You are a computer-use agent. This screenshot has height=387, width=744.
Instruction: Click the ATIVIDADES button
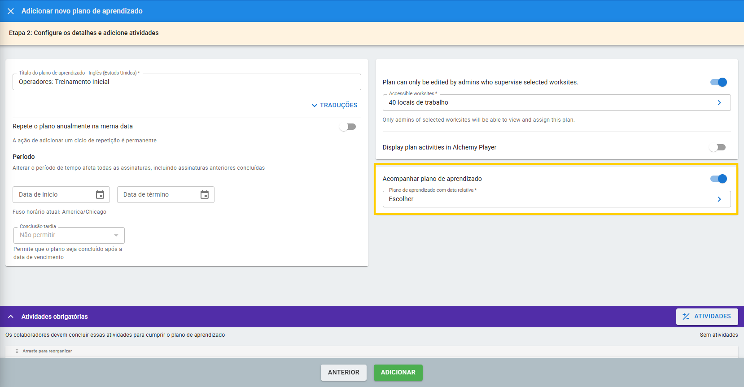click(707, 317)
